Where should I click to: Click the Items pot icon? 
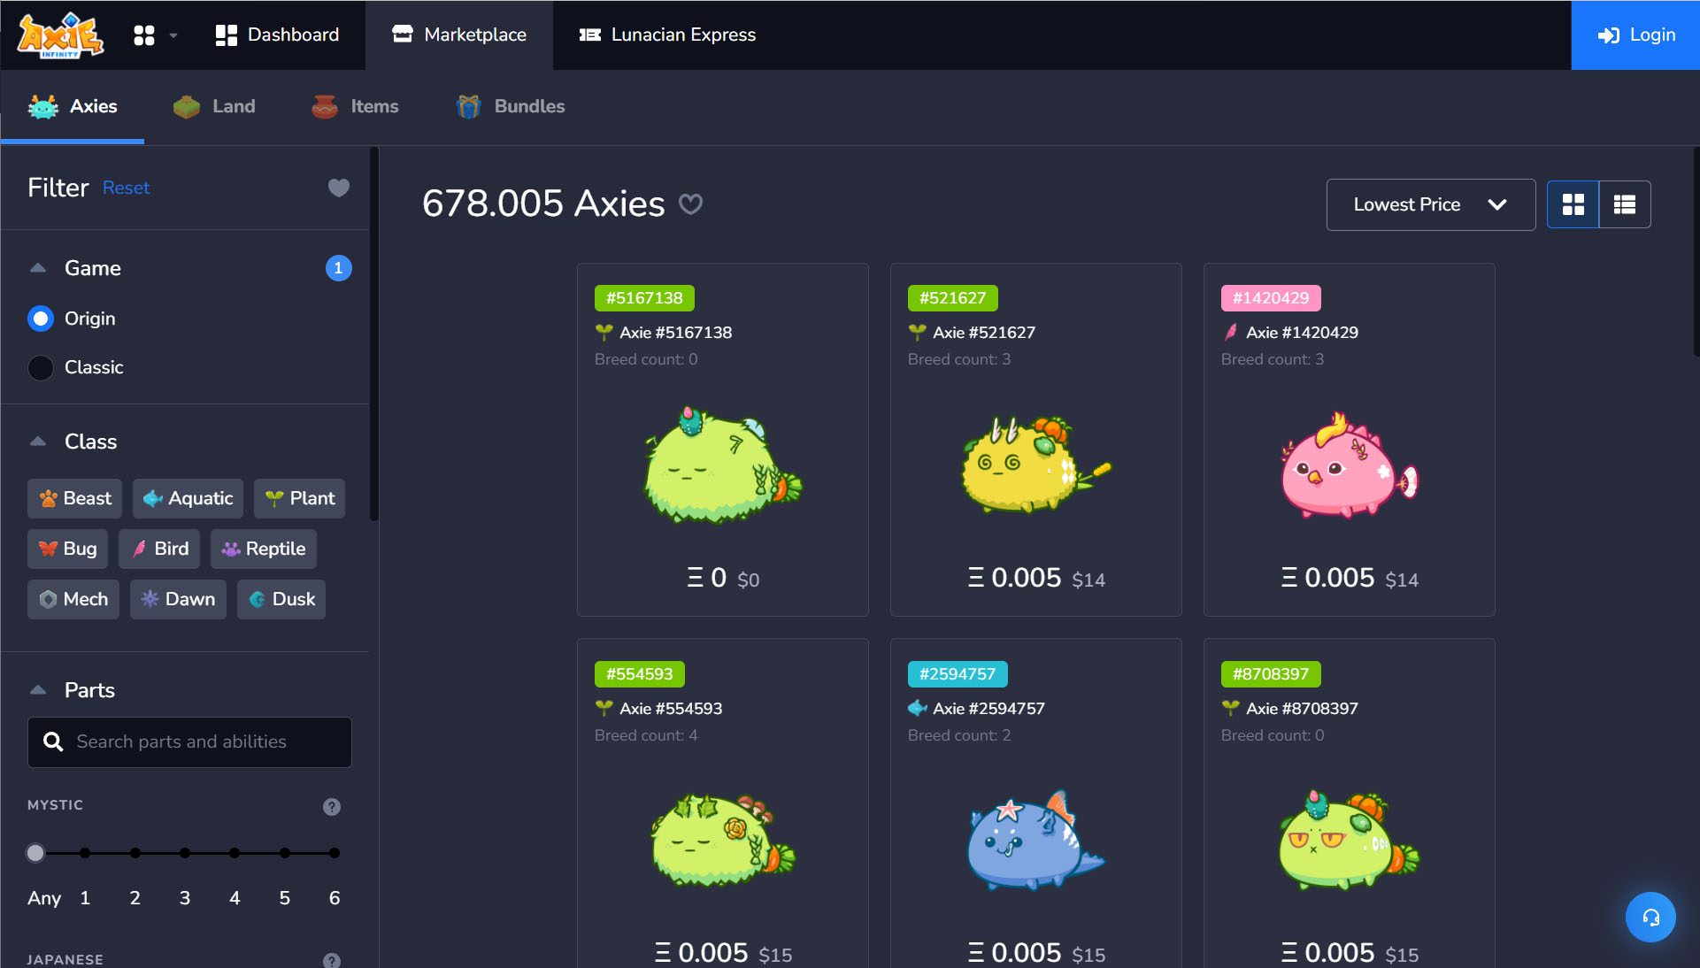click(325, 106)
